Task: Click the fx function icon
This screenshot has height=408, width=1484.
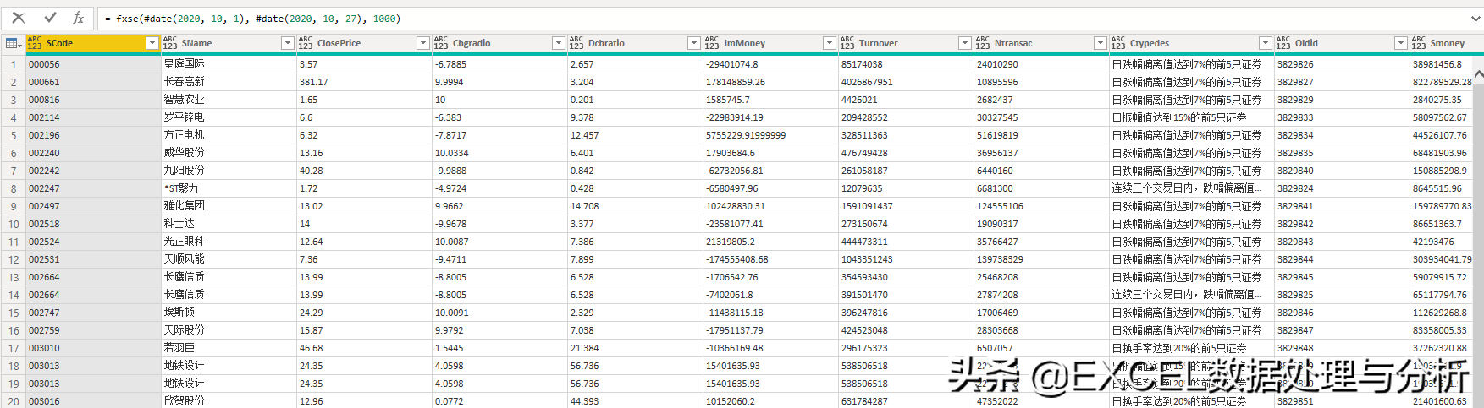Action: (78, 18)
